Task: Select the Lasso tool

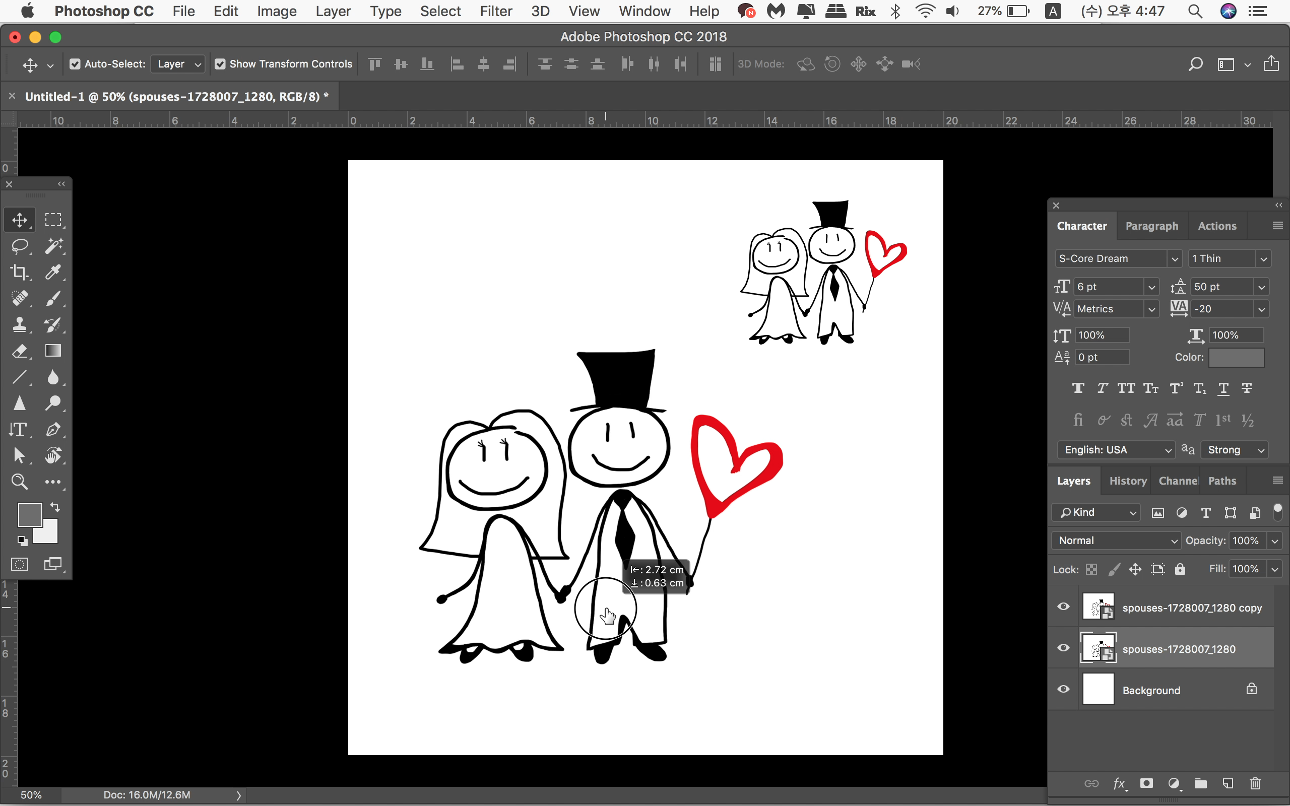Action: coord(20,246)
